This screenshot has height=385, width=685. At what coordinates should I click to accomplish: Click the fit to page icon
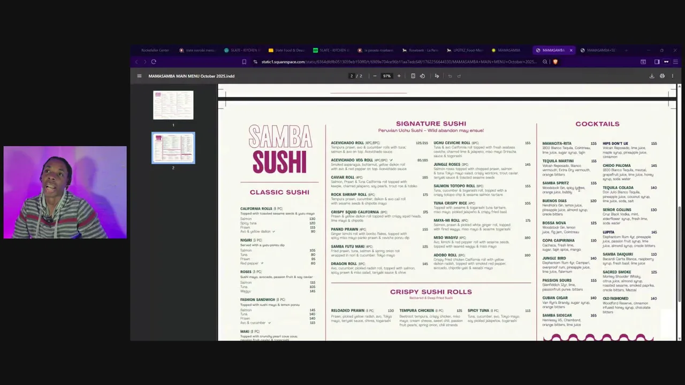pos(413,76)
